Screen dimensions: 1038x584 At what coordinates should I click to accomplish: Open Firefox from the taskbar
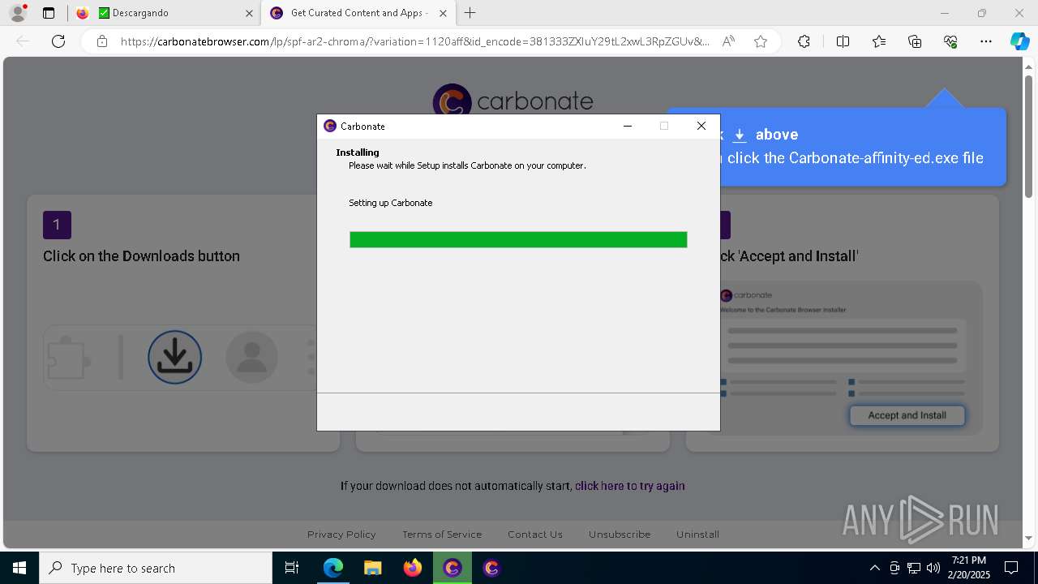pos(413,568)
